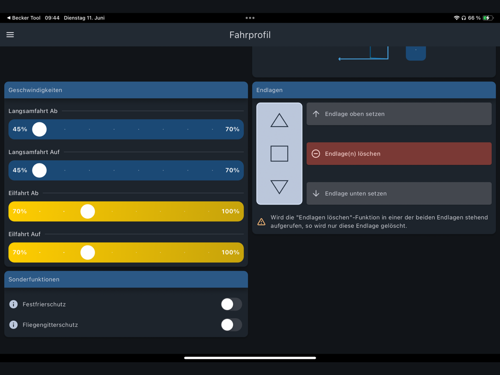Click info icon next to Fliegengitterschutz
This screenshot has height=375, width=500.
pyautogui.click(x=13, y=324)
